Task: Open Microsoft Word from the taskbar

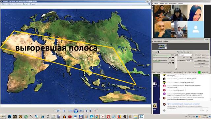Action: click(75, 117)
